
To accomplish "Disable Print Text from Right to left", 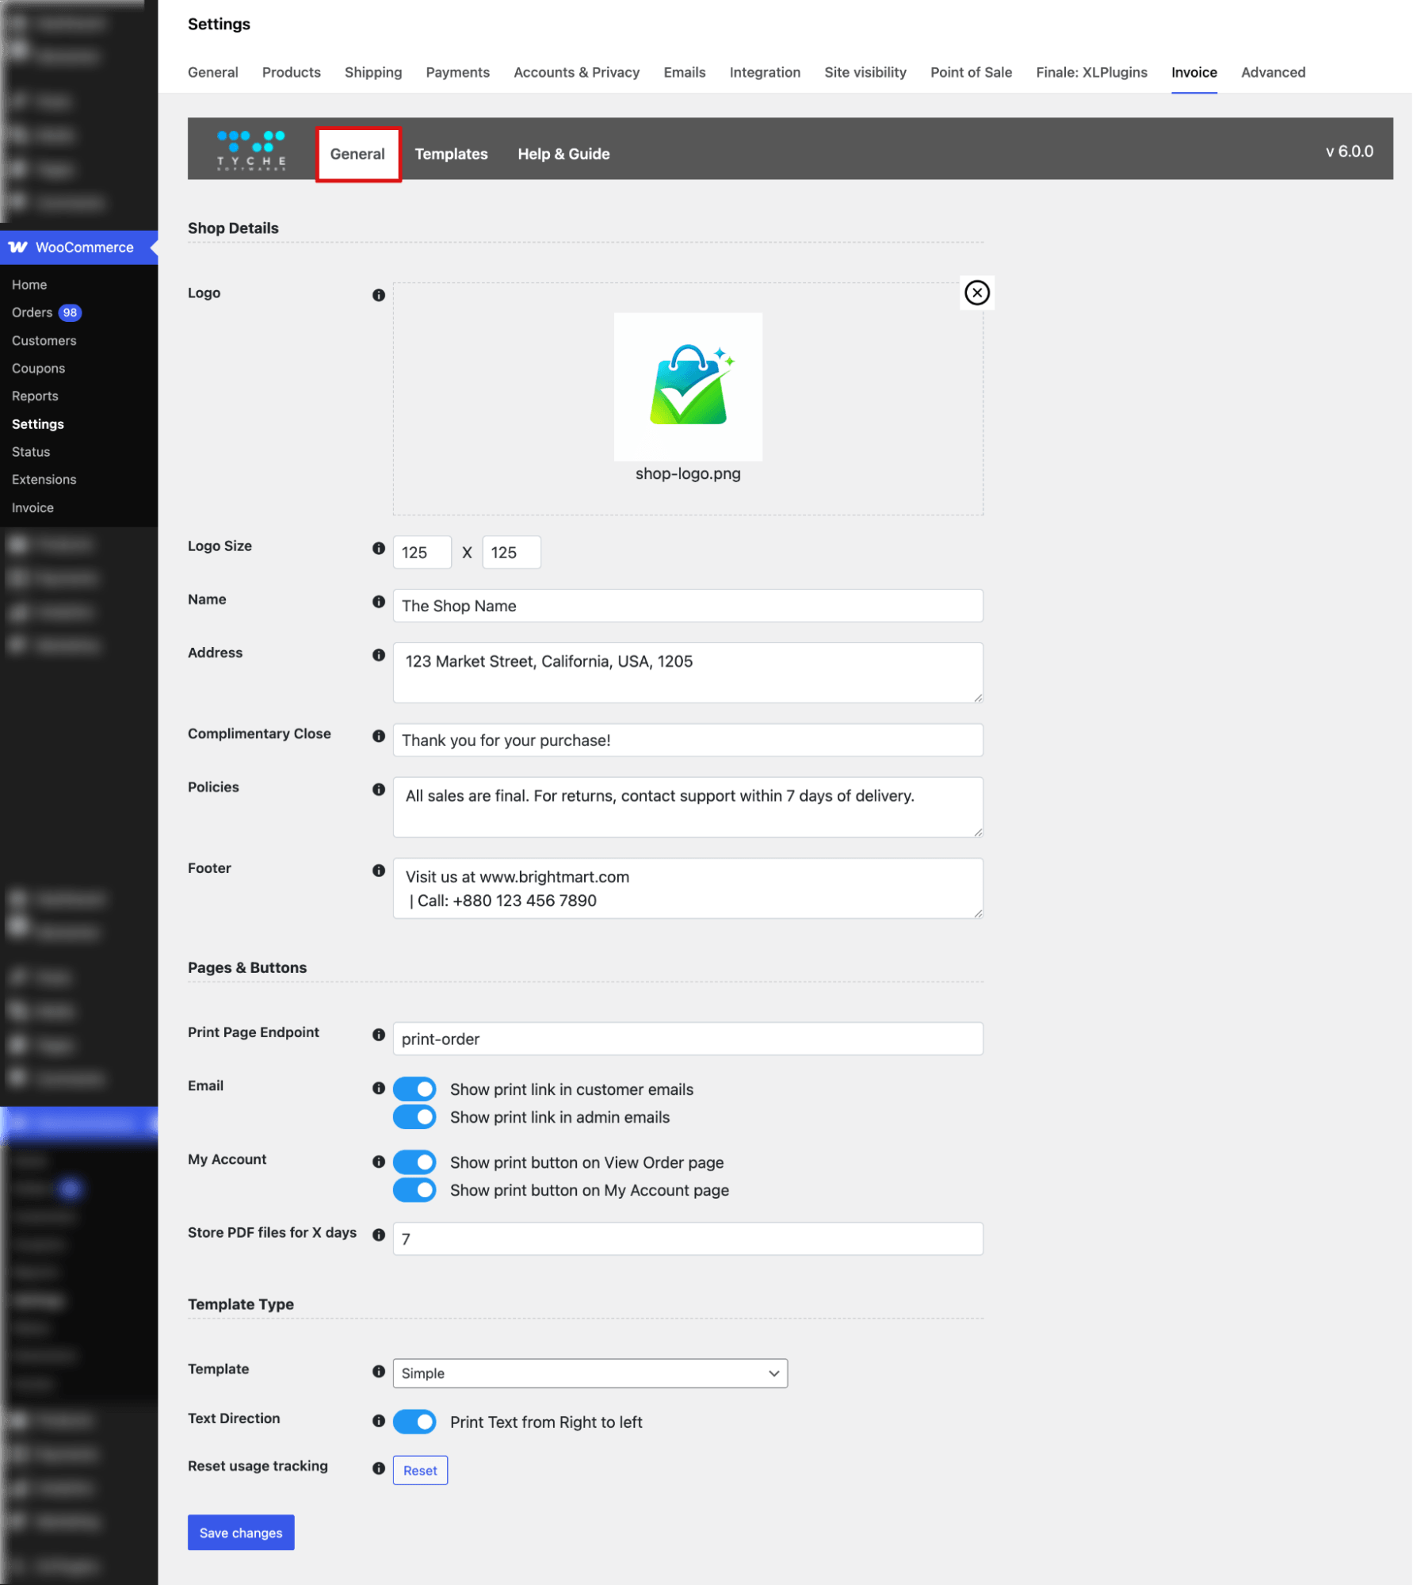I will 414,1422.
